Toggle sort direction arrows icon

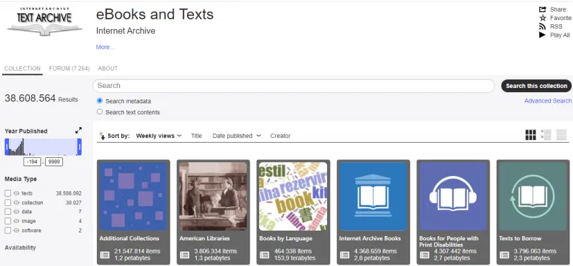(102, 136)
